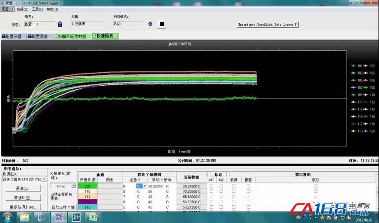Click the 通道(L)... button
379x223 pixels.
pos(23,188)
